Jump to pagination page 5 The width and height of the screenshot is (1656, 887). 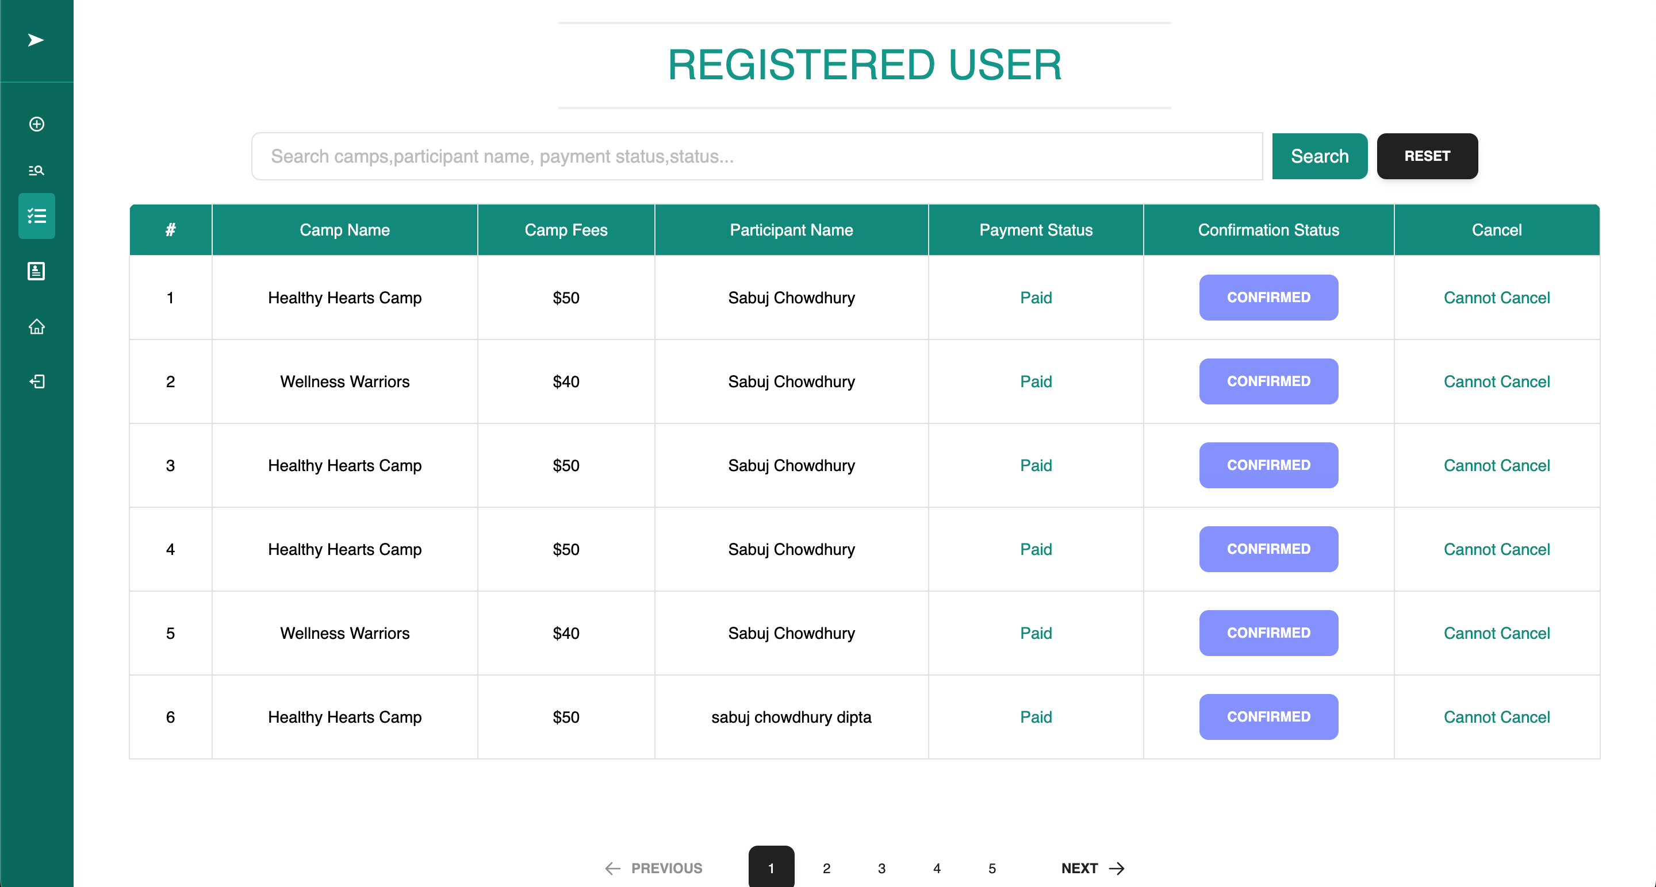click(992, 867)
